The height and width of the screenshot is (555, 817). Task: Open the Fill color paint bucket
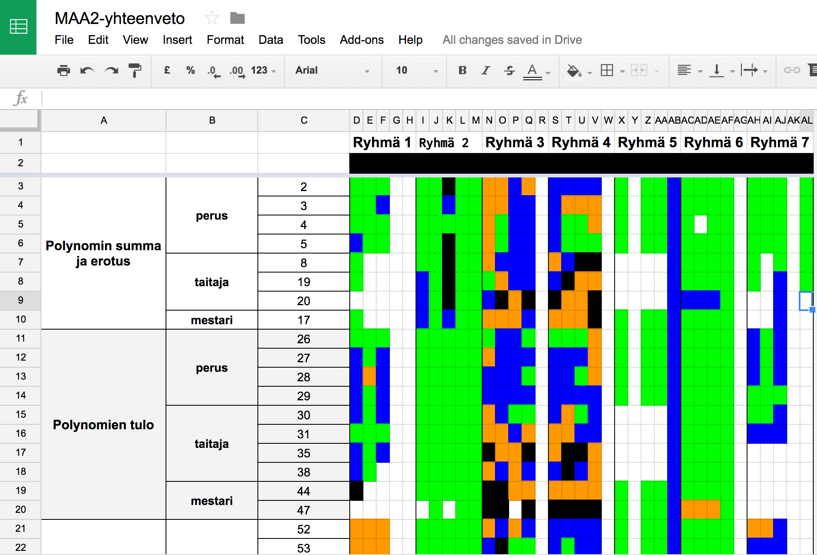tap(574, 70)
